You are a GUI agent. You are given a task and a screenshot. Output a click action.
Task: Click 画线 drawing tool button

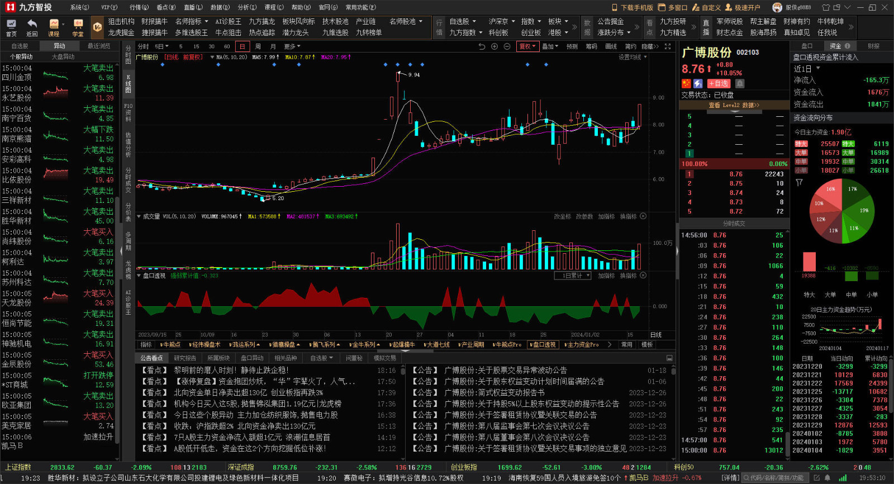coord(611,46)
